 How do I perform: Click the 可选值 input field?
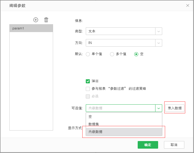(120, 108)
